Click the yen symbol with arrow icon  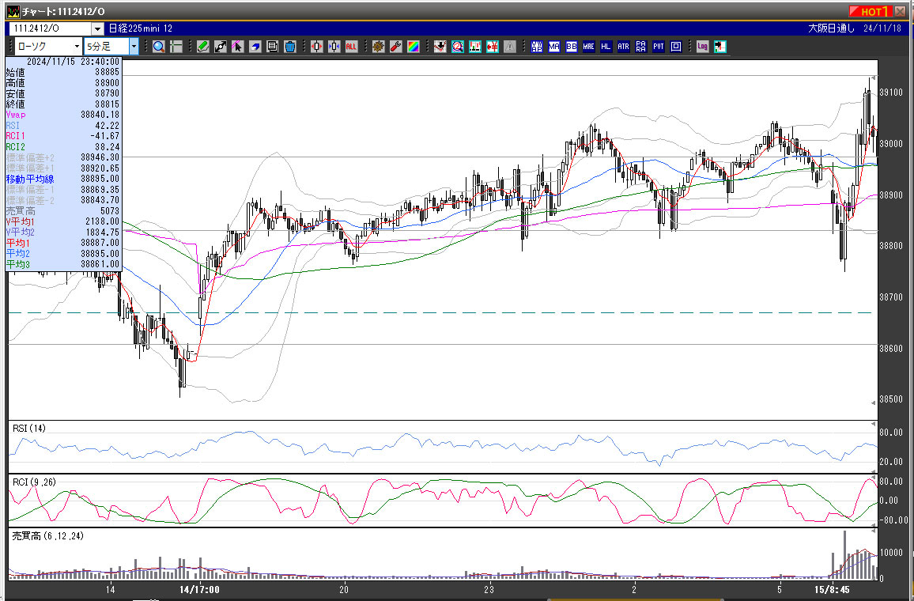tap(493, 47)
